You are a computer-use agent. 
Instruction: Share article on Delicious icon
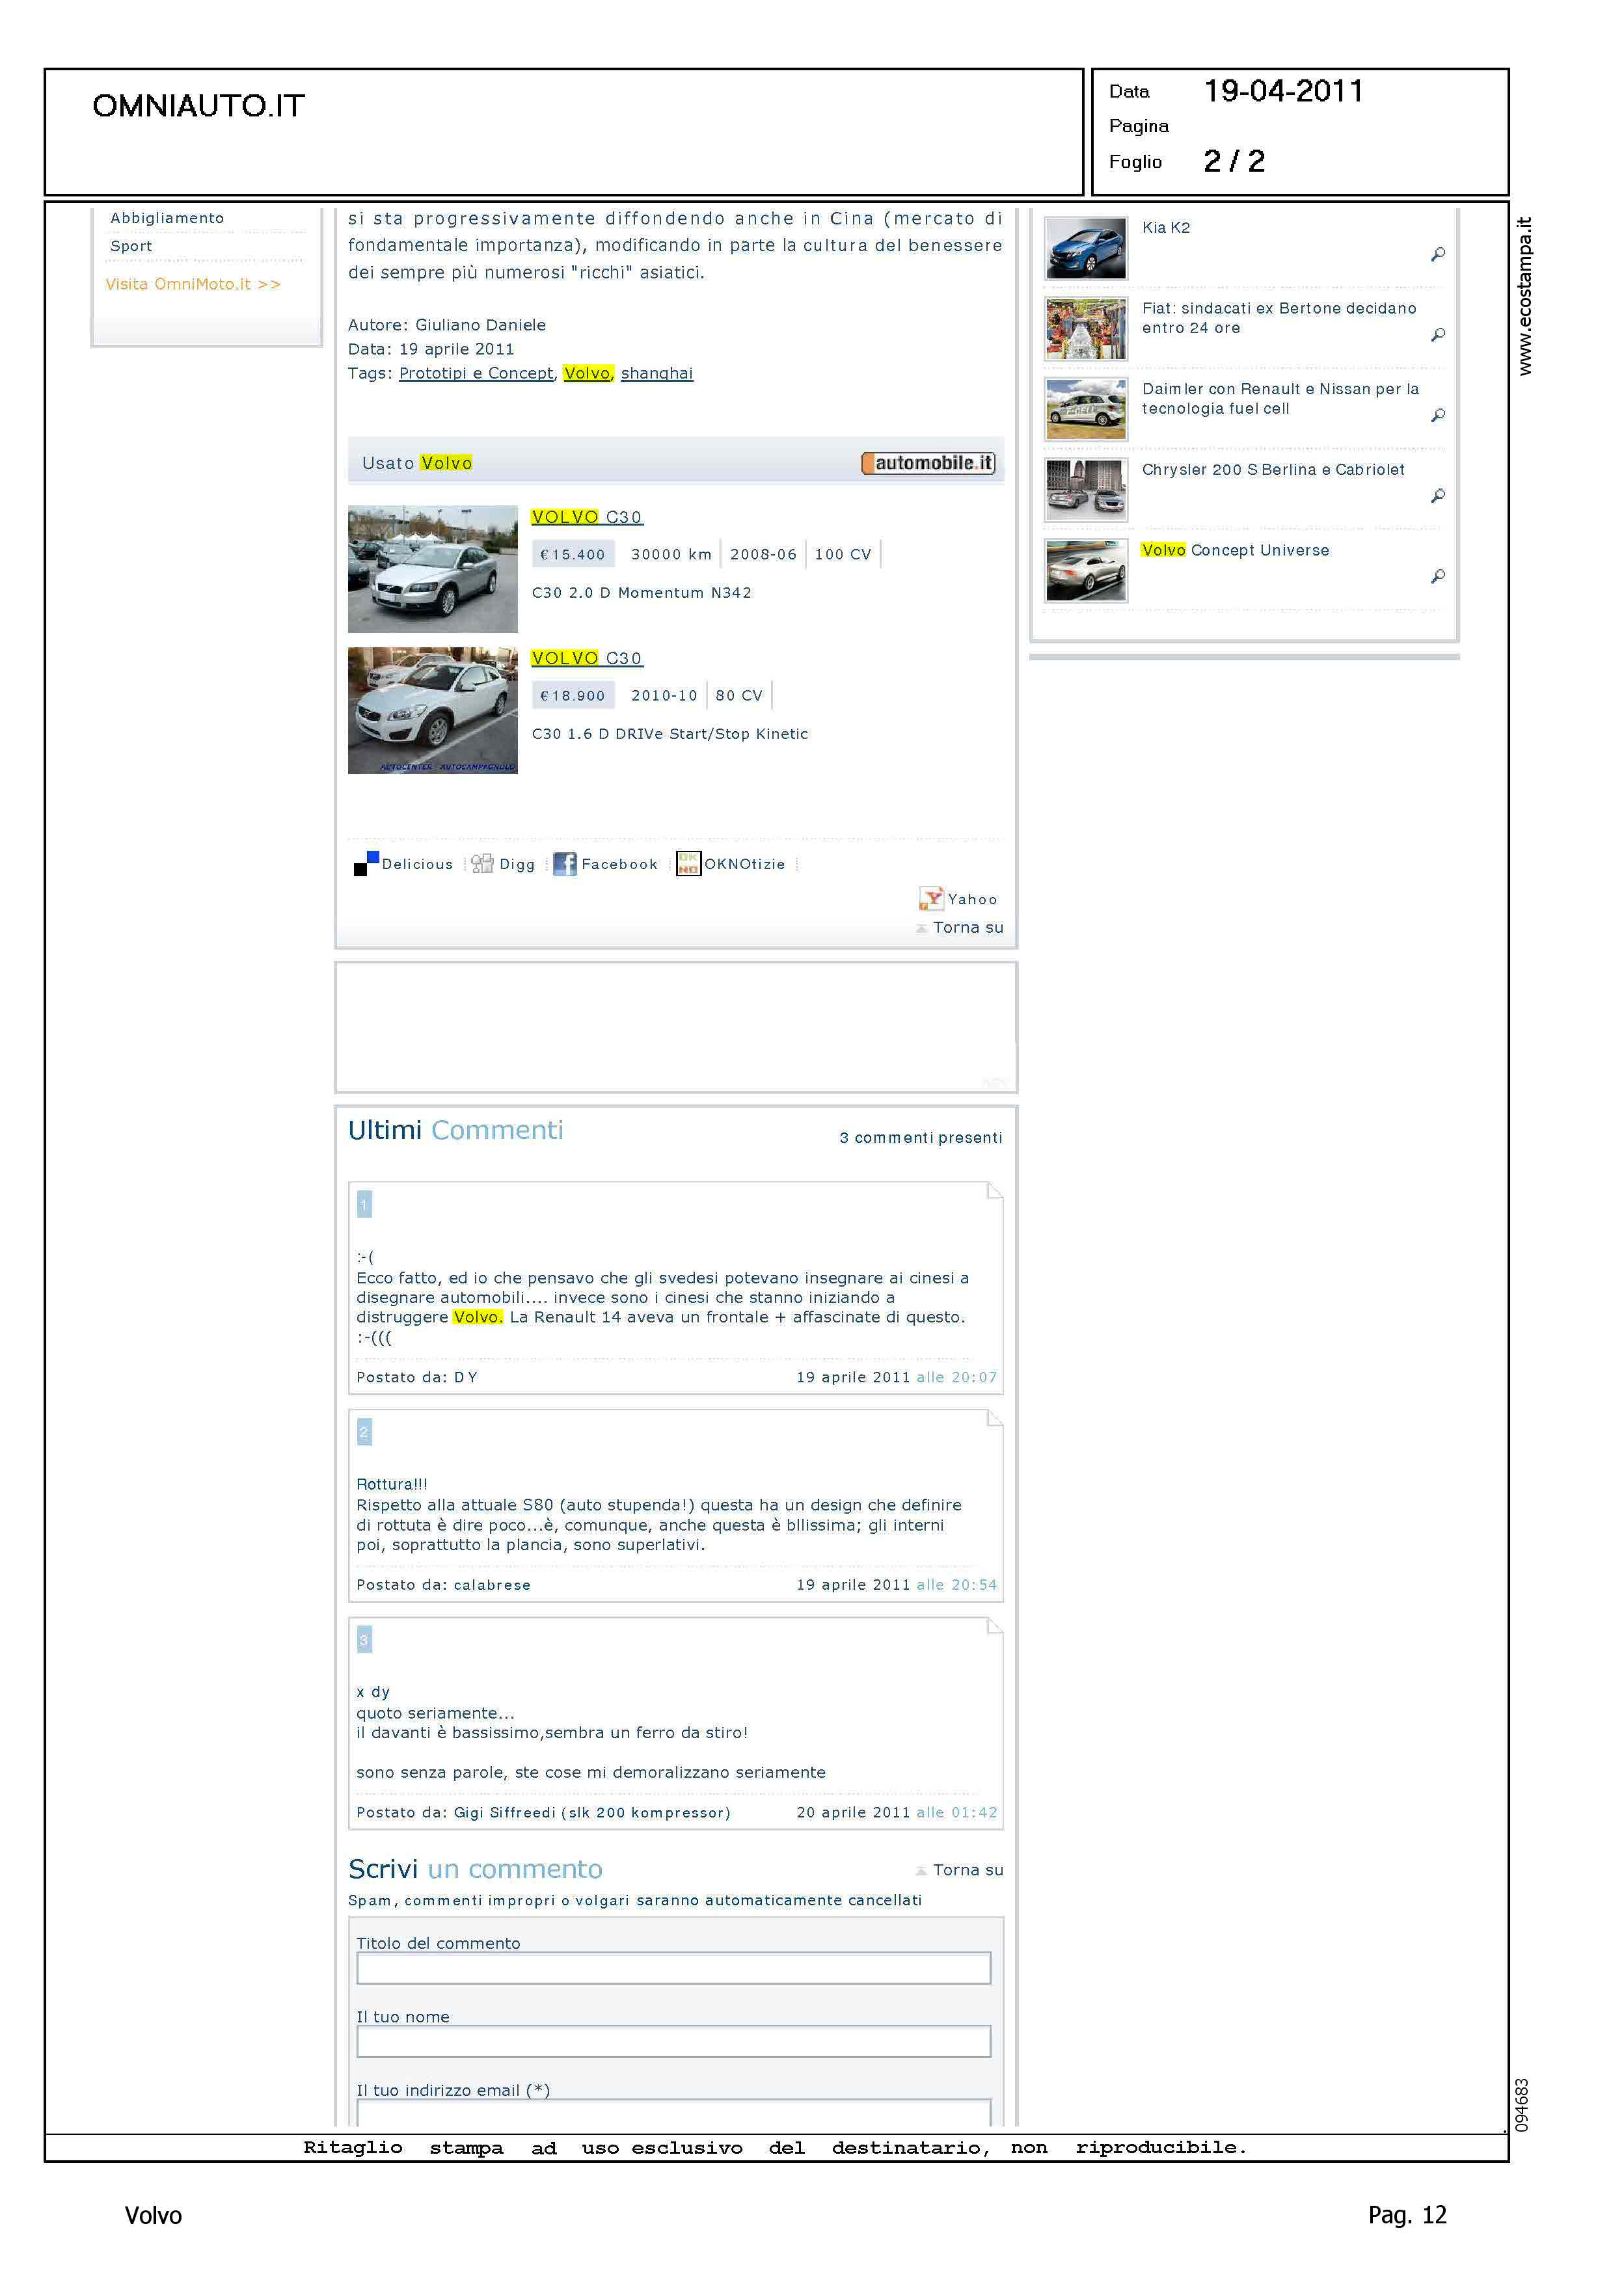click(x=366, y=864)
